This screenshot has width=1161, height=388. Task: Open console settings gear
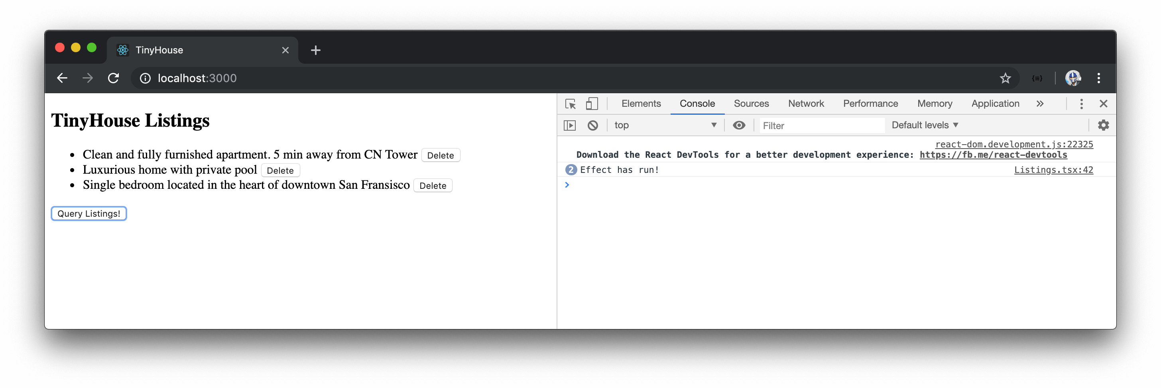coord(1103,125)
